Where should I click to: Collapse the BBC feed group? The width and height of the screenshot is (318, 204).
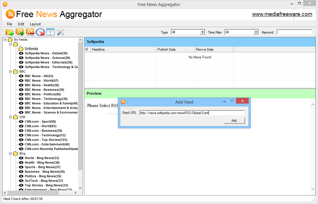(x=11, y=71)
